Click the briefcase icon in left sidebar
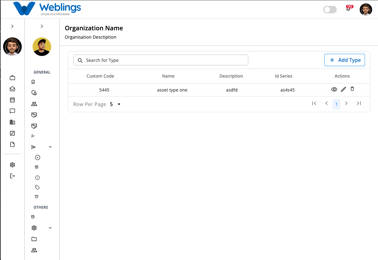Viewport: 378px width, 260px height. [x=12, y=78]
